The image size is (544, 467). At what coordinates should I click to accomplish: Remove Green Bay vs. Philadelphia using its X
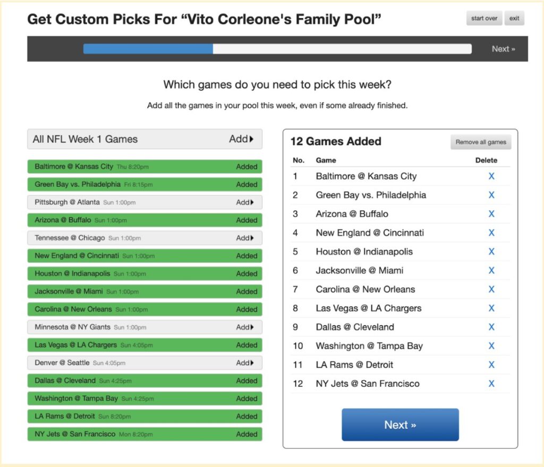click(x=491, y=195)
